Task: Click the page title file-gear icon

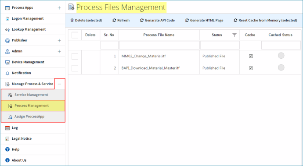Action: pos(71,7)
